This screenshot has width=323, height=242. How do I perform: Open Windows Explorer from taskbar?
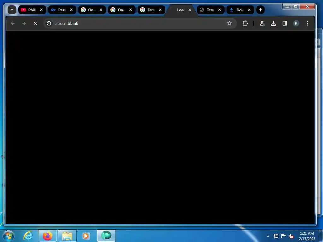tap(67, 236)
